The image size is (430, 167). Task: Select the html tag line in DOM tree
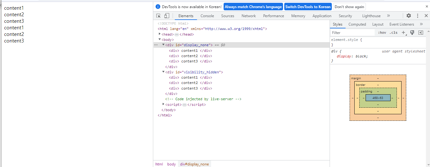[212, 29]
